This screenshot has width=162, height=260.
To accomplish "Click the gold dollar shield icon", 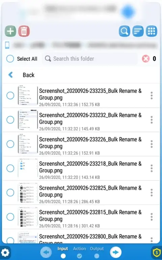I will click(157, 253).
